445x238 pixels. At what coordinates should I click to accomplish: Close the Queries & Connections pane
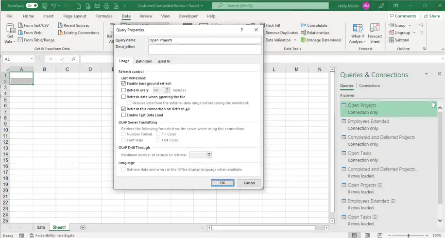coord(439,74)
